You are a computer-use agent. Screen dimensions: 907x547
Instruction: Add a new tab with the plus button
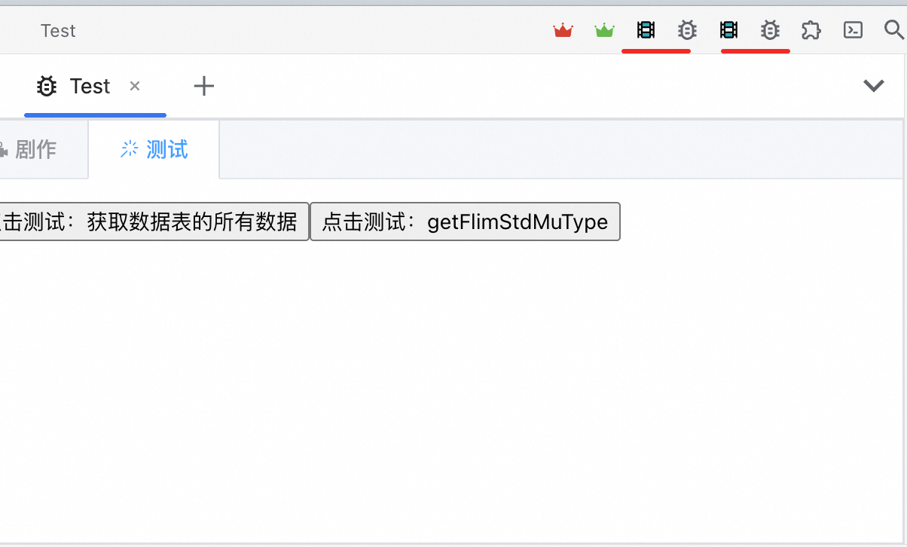tap(204, 87)
